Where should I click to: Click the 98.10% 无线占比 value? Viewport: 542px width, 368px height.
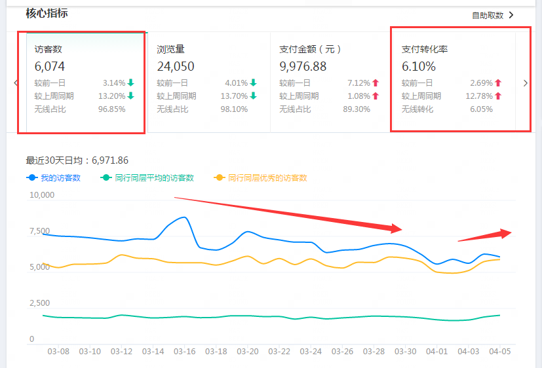tap(234, 109)
